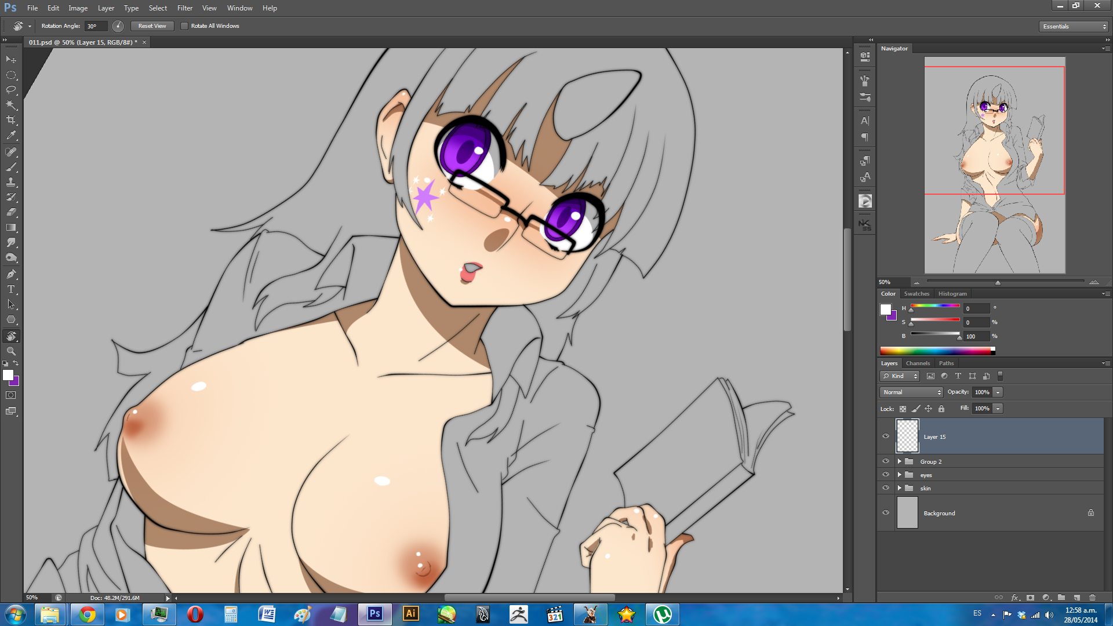
Task: Toggle visibility of eyes group
Action: pyautogui.click(x=885, y=475)
